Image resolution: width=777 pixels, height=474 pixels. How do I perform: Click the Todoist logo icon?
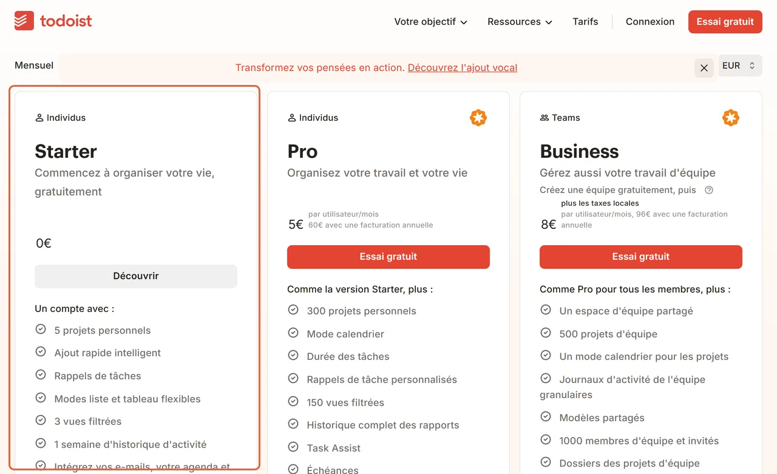pyautogui.click(x=24, y=21)
